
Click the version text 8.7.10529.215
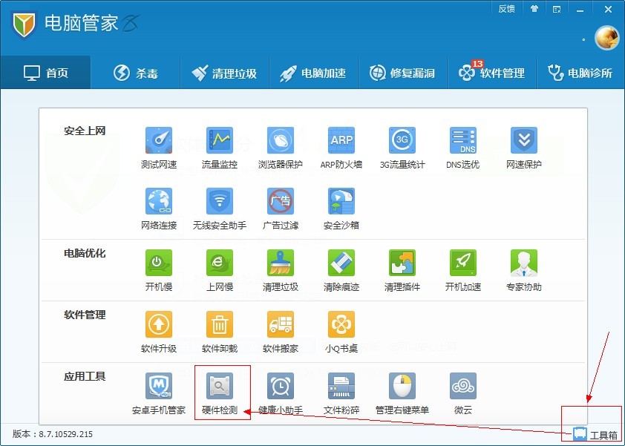pyautogui.click(x=66, y=434)
